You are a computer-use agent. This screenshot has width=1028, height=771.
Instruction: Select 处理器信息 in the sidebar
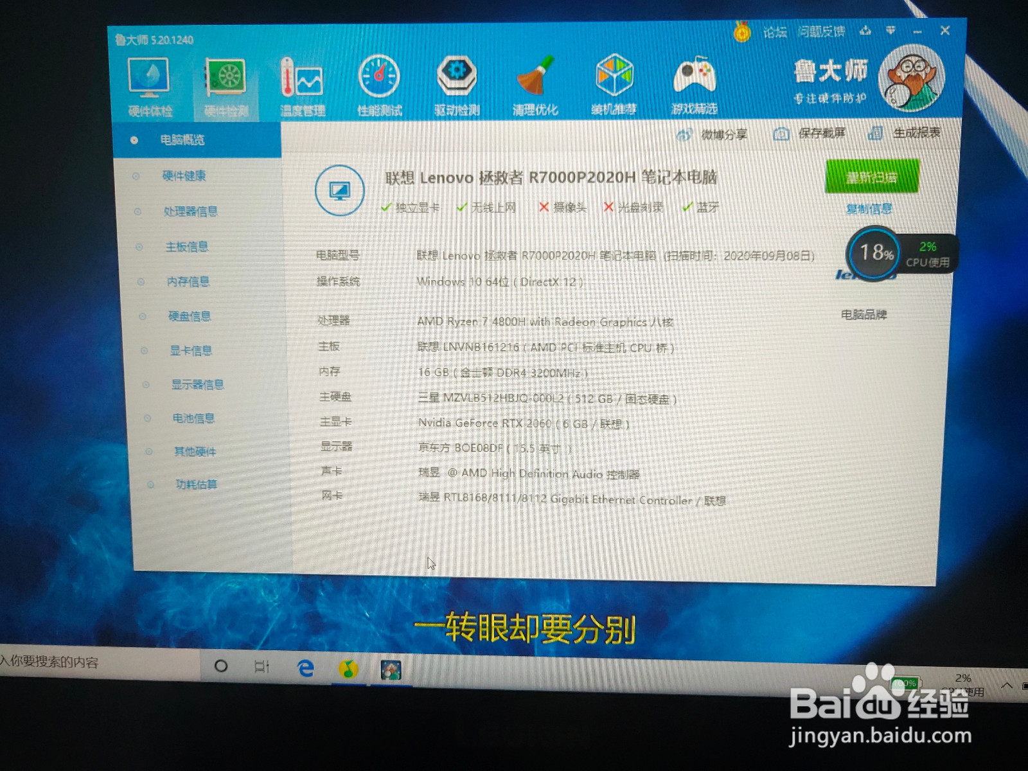pos(190,211)
